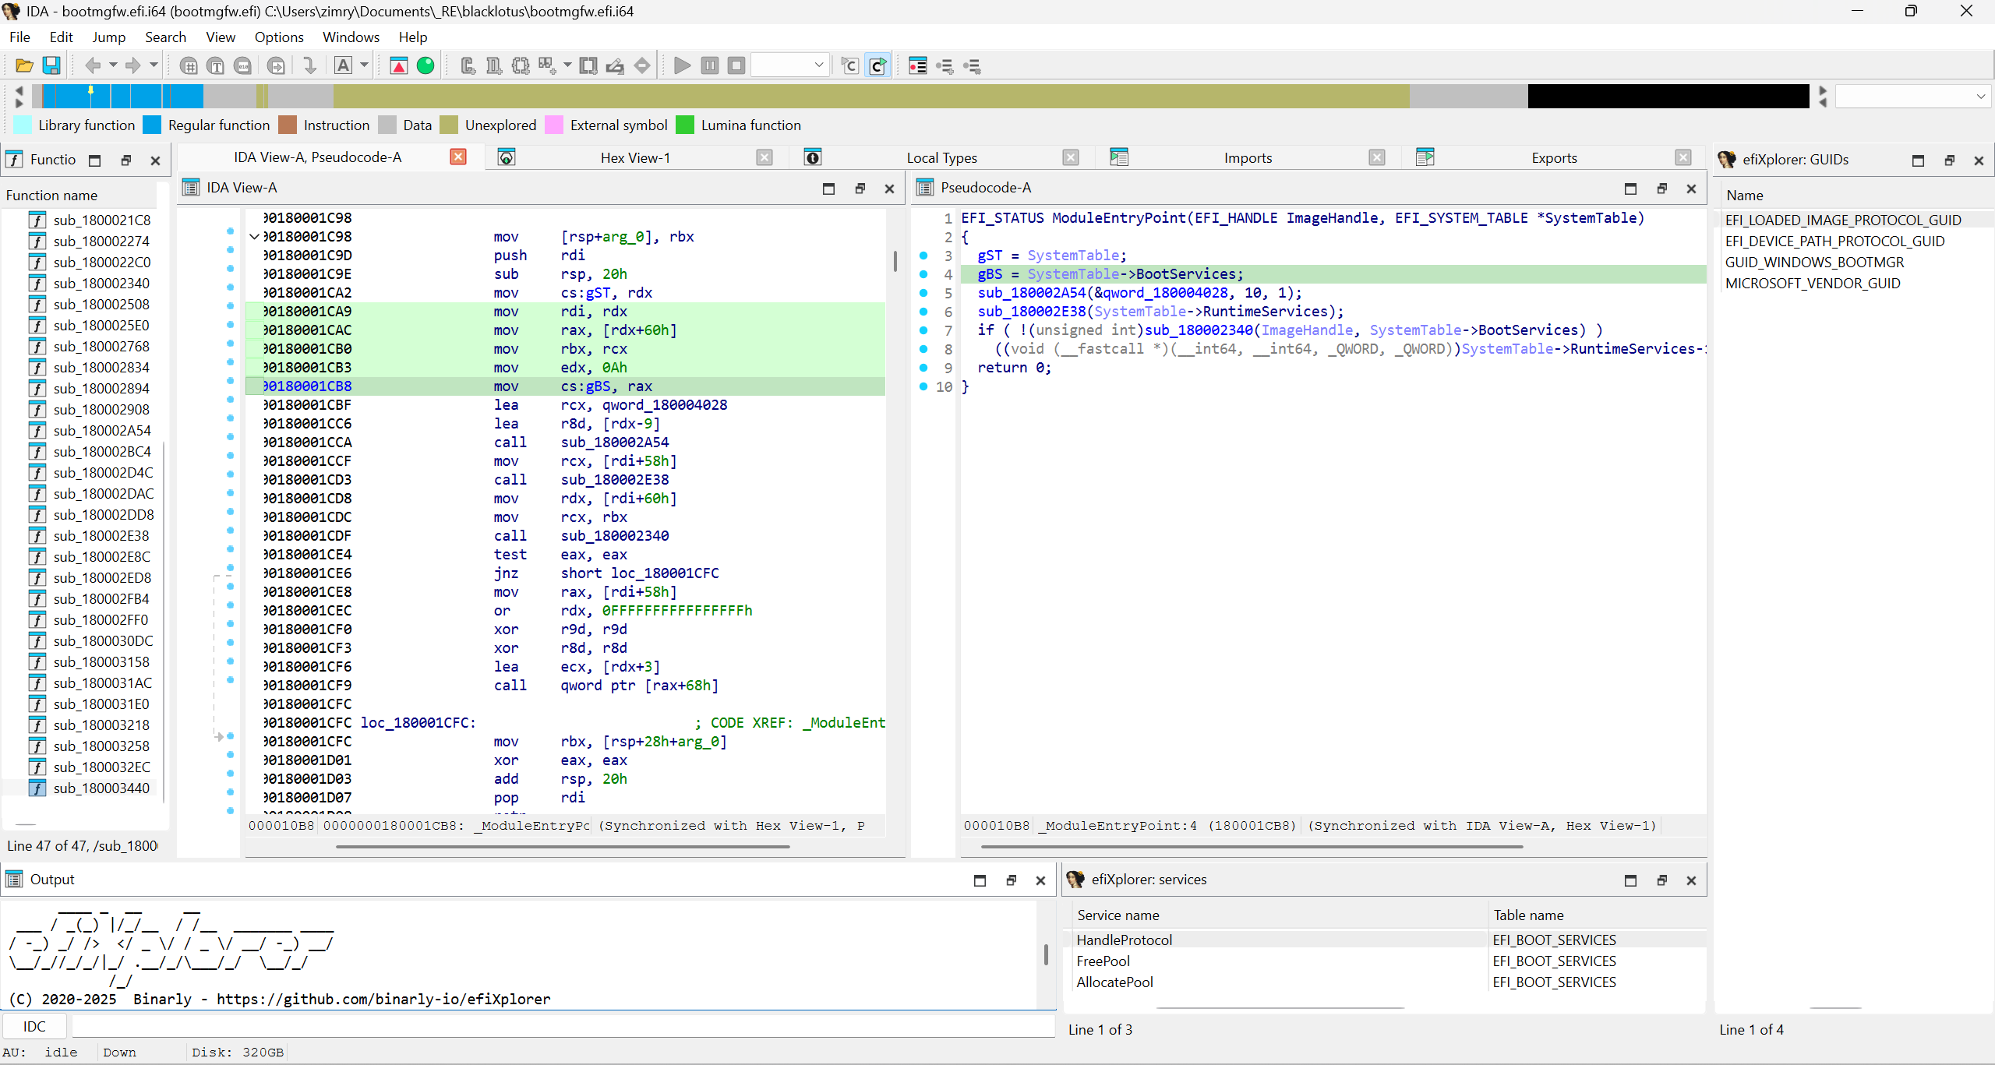Open the Options menu
Image resolution: width=1995 pixels, height=1065 pixels.
point(278,37)
